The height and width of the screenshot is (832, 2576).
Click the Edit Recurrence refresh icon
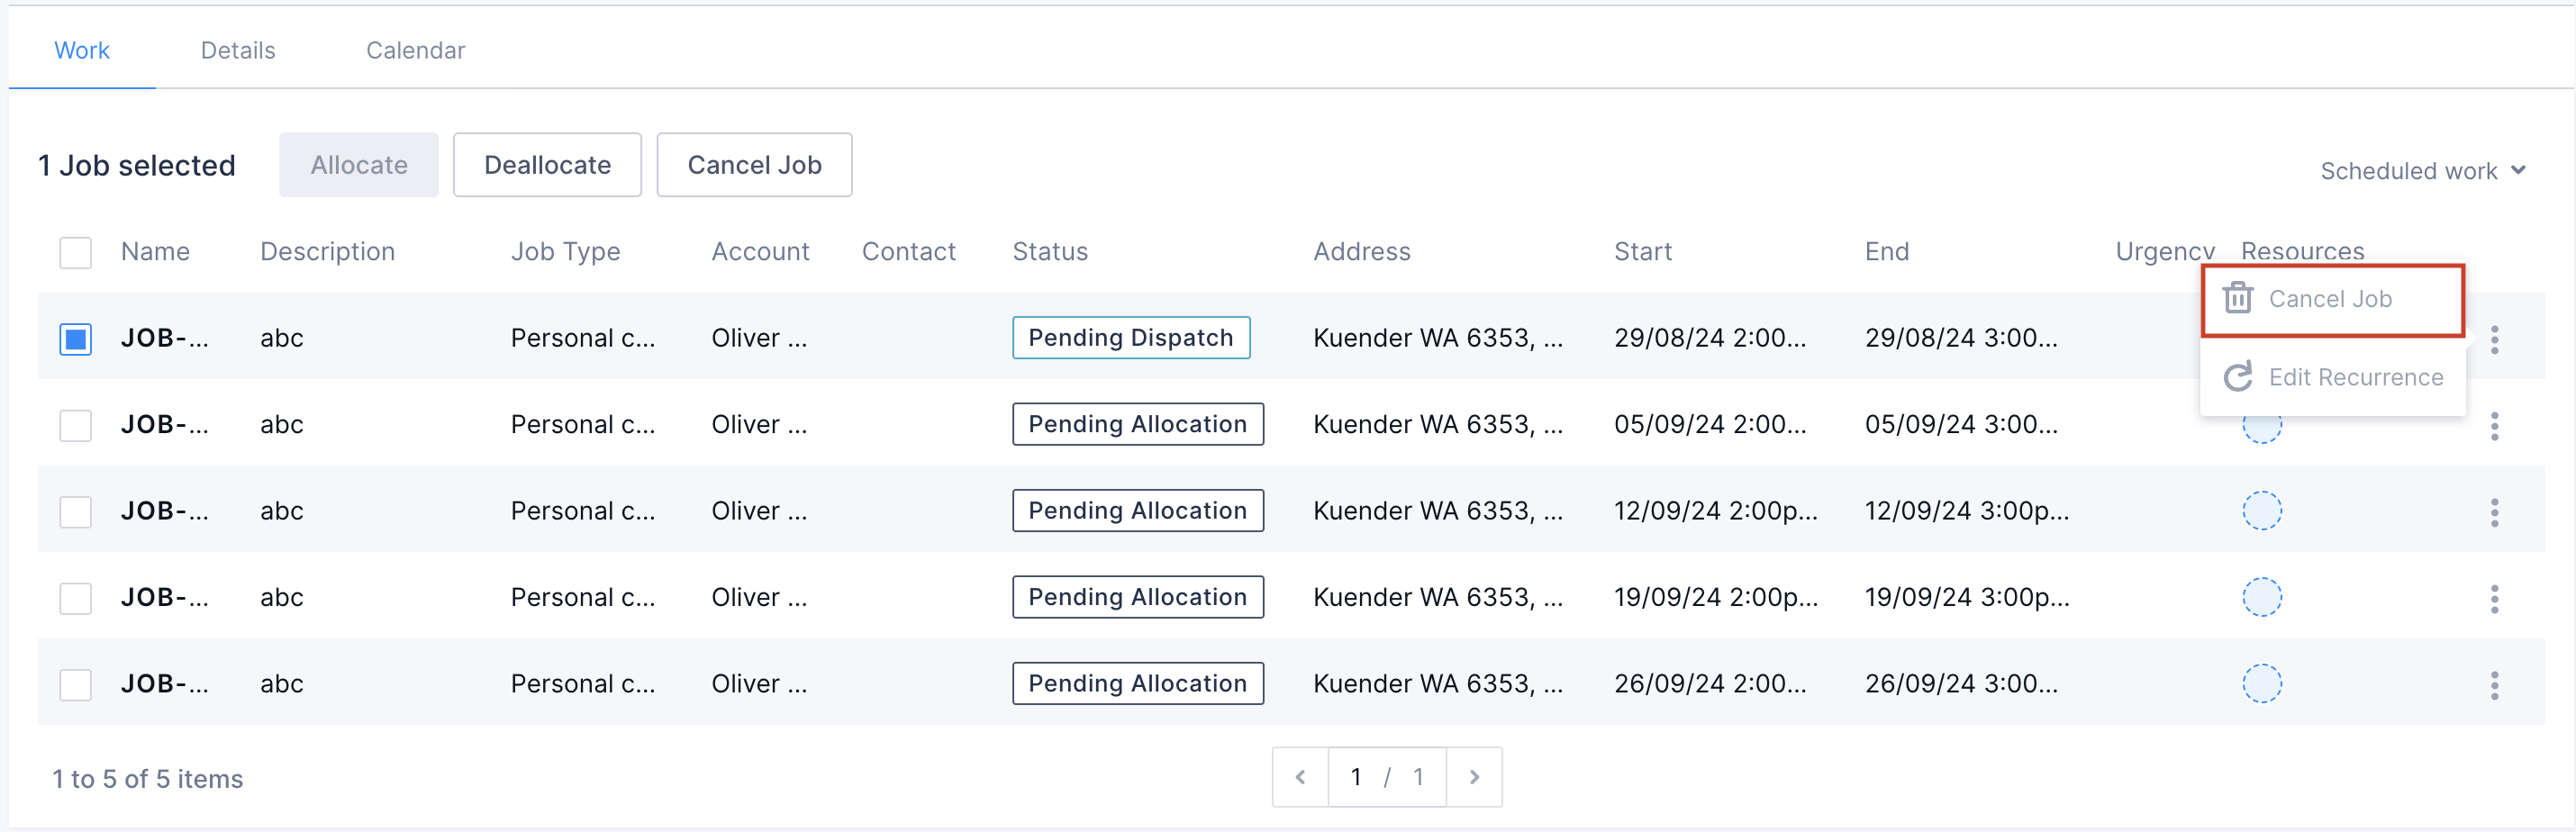(2237, 377)
